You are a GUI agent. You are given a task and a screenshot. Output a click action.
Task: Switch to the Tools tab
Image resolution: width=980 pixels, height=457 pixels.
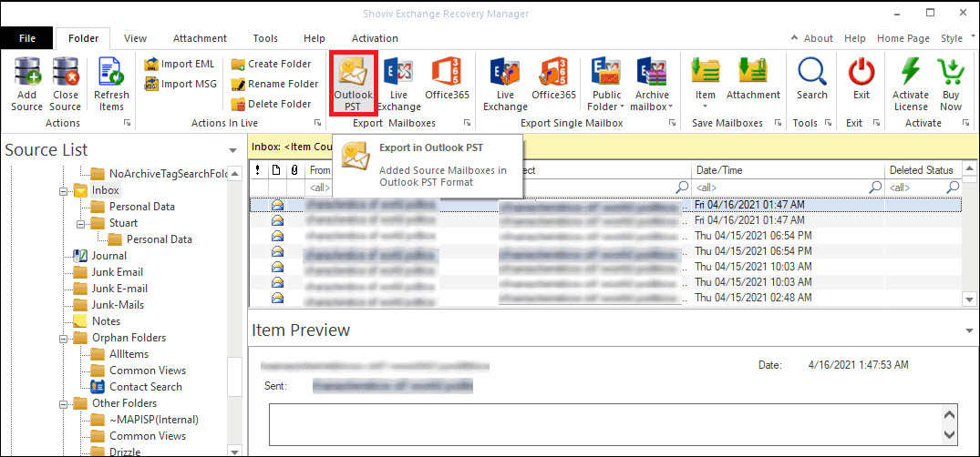[265, 38]
